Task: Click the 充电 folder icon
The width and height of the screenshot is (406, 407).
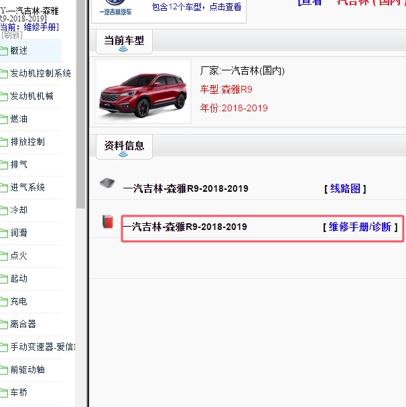Action: (x=3, y=302)
